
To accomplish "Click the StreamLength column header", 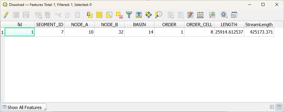I will click(259, 25).
